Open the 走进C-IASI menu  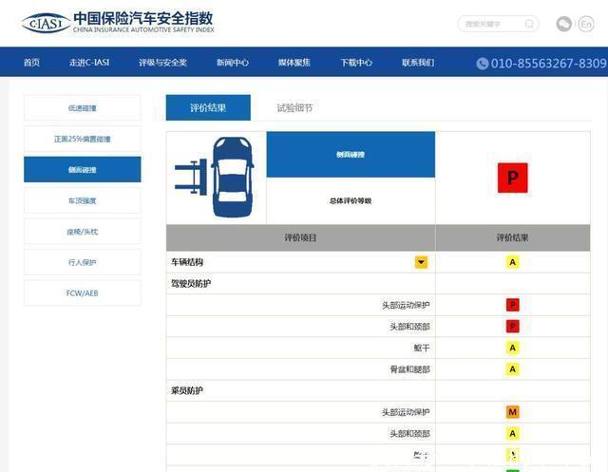point(89,63)
